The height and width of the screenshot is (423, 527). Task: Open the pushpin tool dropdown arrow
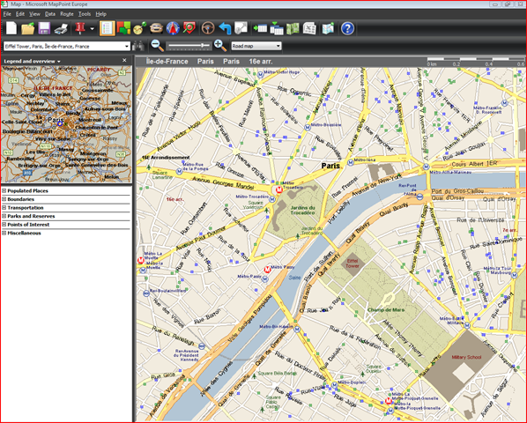92,29
